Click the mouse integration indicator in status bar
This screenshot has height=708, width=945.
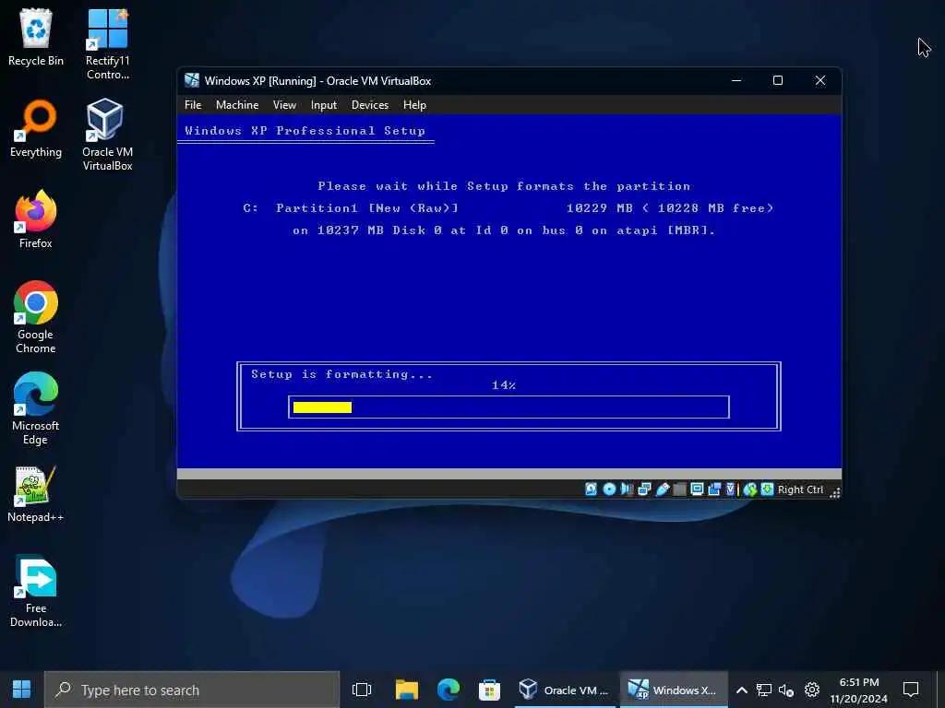pyautogui.click(x=749, y=490)
